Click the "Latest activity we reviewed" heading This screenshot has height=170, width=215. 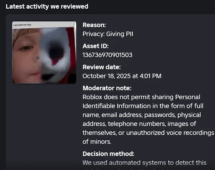47,6
